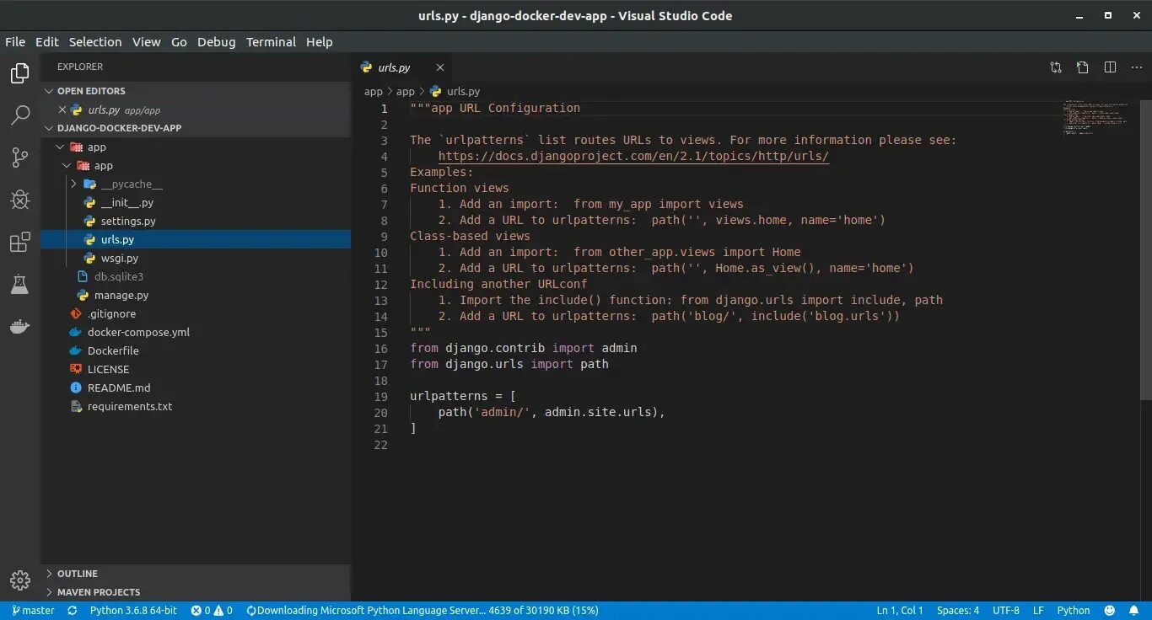Collapse the nested app folder
This screenshot has height=620, width=1152.
tap(196, 166)
